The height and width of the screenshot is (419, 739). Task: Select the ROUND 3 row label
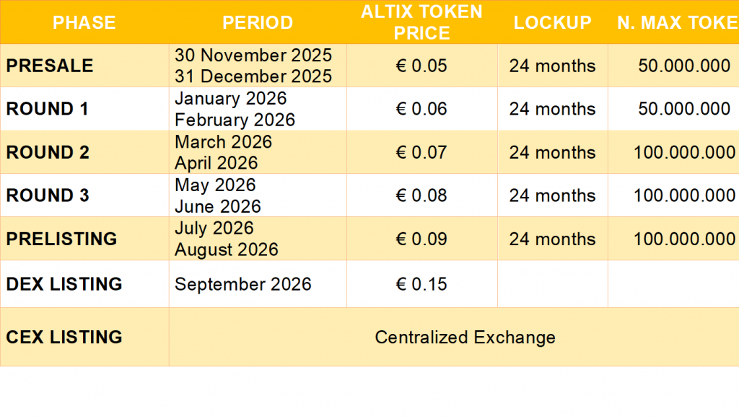(48, 195)
